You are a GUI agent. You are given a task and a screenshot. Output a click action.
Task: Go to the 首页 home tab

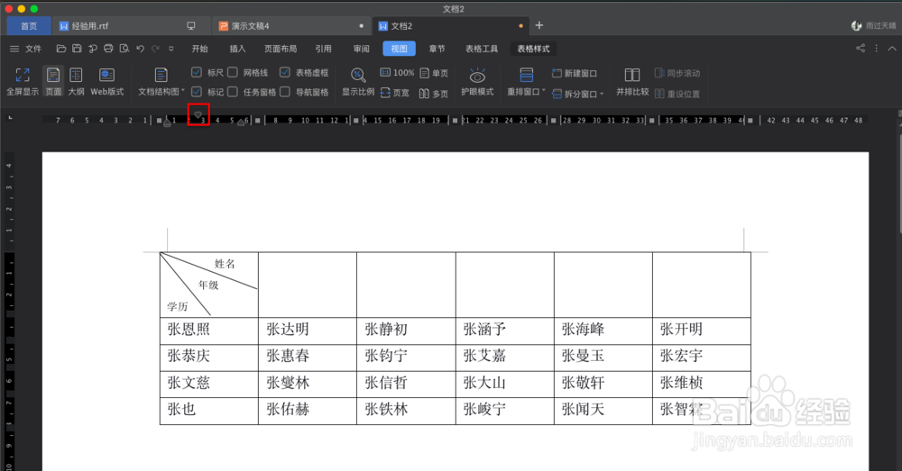coord(29,26)
